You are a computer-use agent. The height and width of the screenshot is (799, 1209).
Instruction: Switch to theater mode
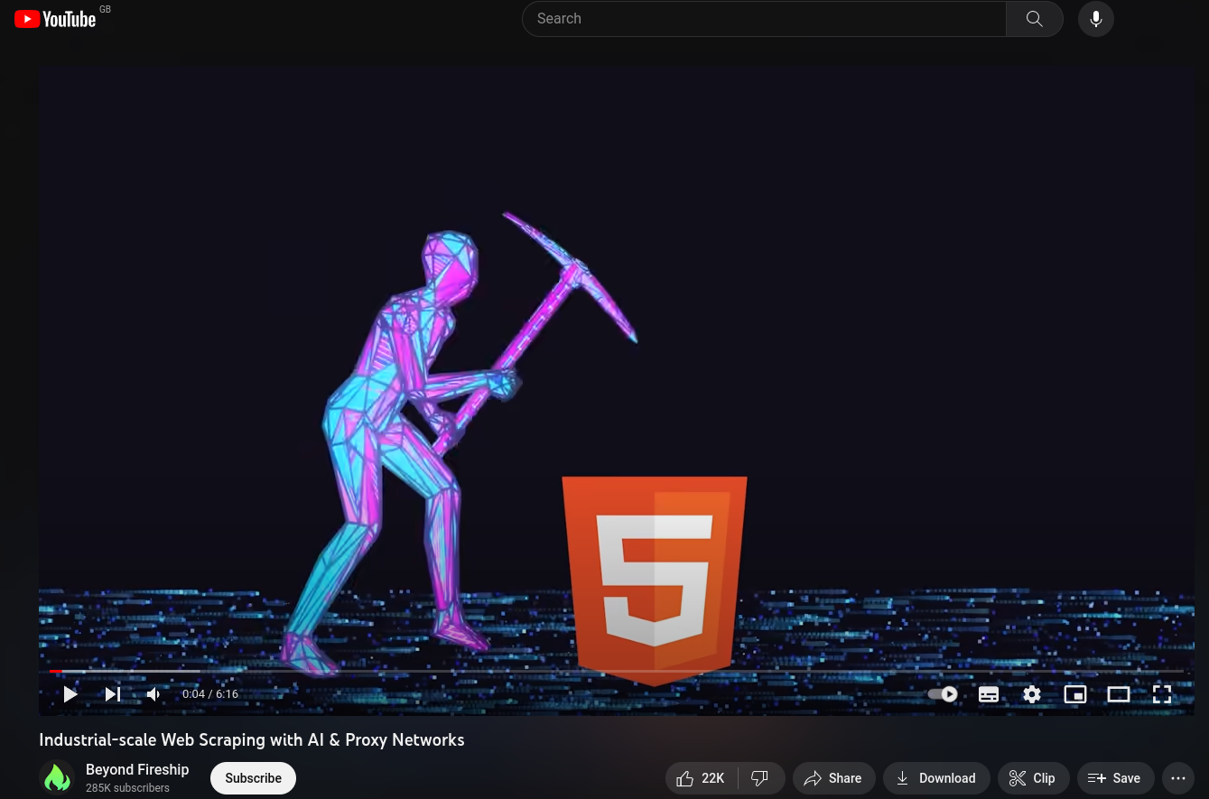[x=1119, y=694]
